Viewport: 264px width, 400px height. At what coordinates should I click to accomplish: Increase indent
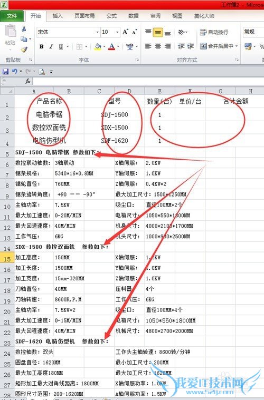191,46
